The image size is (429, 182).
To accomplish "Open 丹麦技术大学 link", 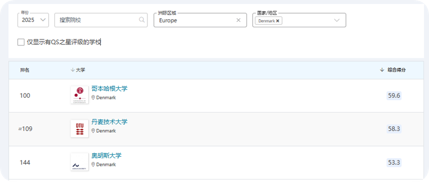I will (109, 122).
